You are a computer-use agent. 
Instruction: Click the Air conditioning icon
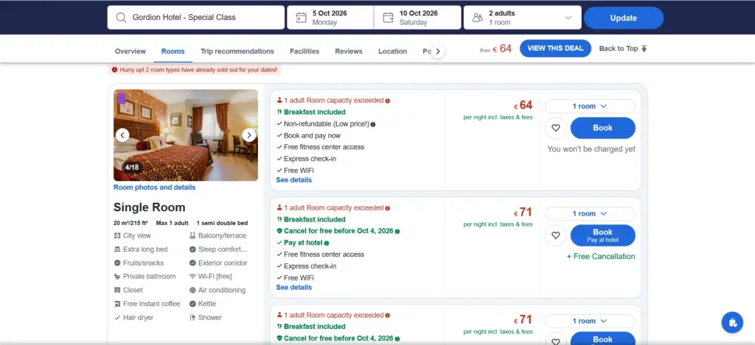(x=192, y=291)
